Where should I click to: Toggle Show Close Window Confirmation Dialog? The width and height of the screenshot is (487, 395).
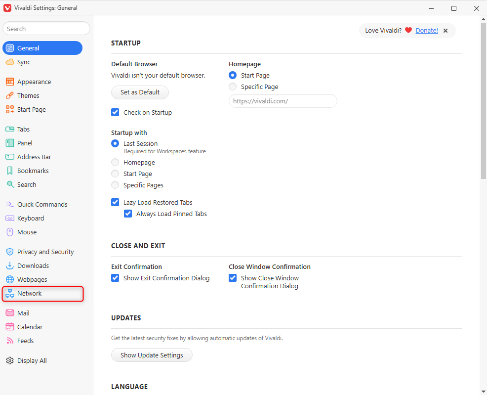pos(233,278)
